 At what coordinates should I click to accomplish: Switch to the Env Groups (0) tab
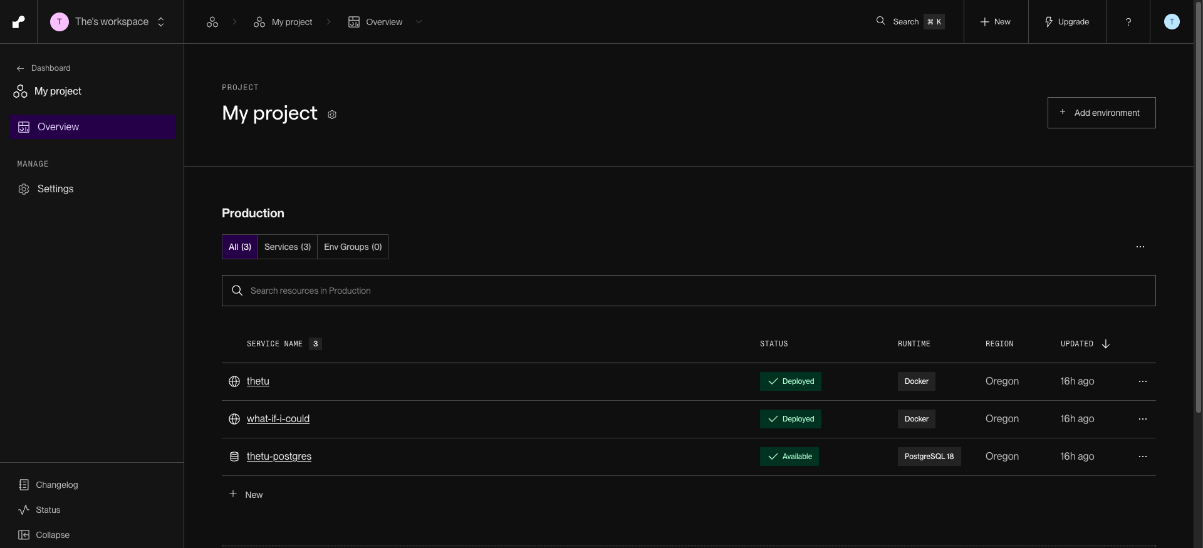[x=353, y=247]
